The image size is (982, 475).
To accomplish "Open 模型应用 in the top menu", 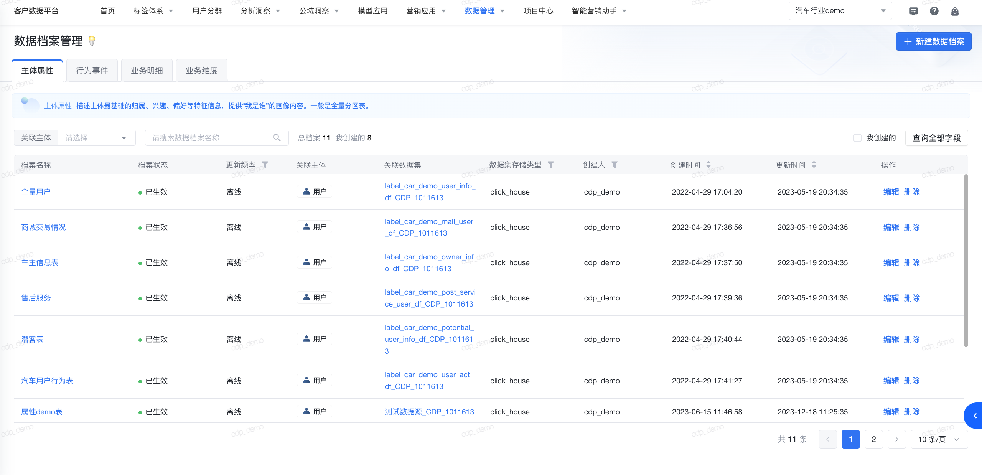I will tap(372, 11).
